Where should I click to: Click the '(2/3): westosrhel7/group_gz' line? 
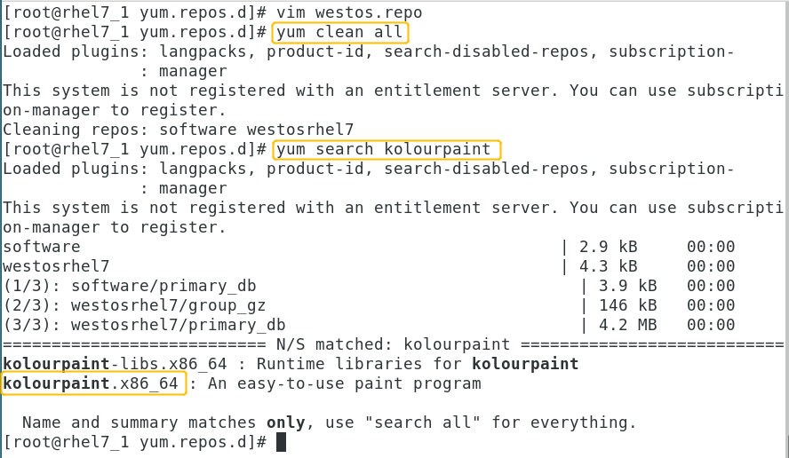(x=369, y=305)
